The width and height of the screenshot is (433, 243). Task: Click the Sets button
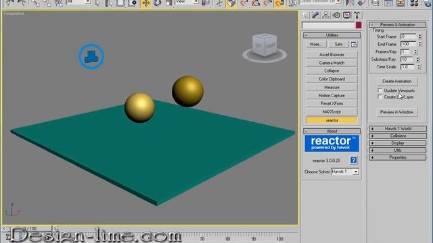click(338, 45)
